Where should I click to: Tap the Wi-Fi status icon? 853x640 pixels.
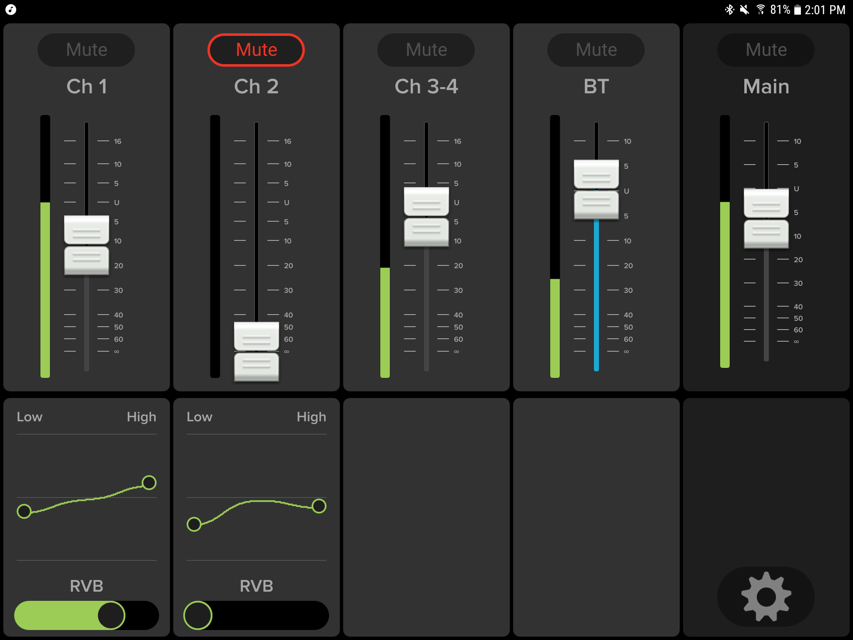761,10
